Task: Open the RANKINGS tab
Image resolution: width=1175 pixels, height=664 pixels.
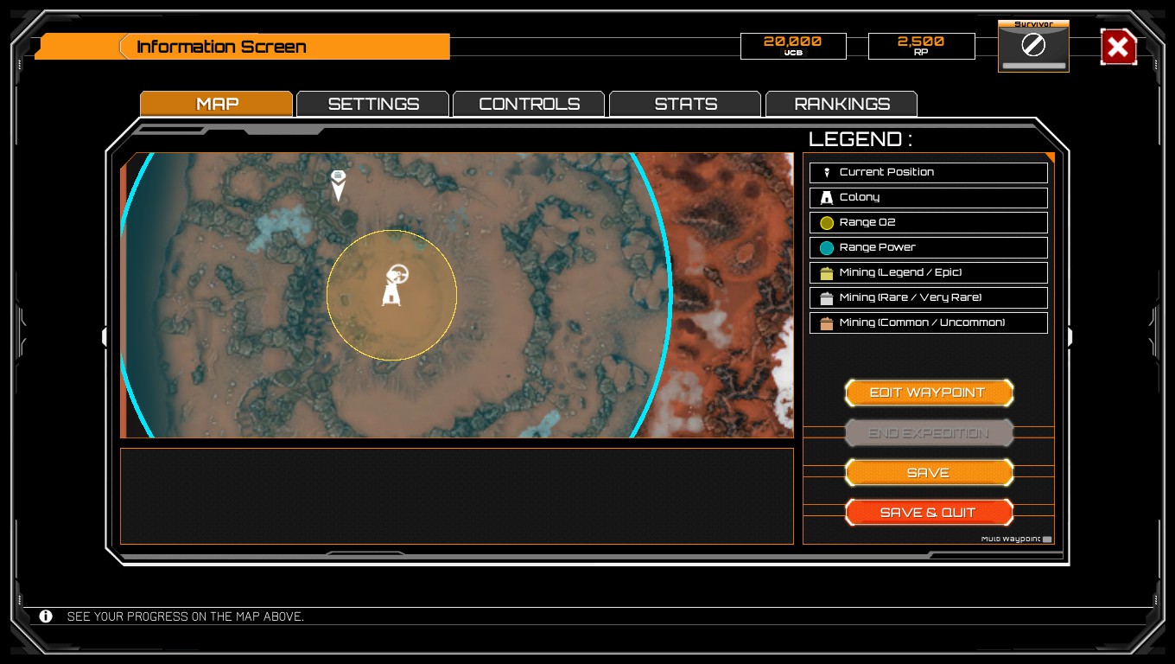Action: (x=841, y=103)
